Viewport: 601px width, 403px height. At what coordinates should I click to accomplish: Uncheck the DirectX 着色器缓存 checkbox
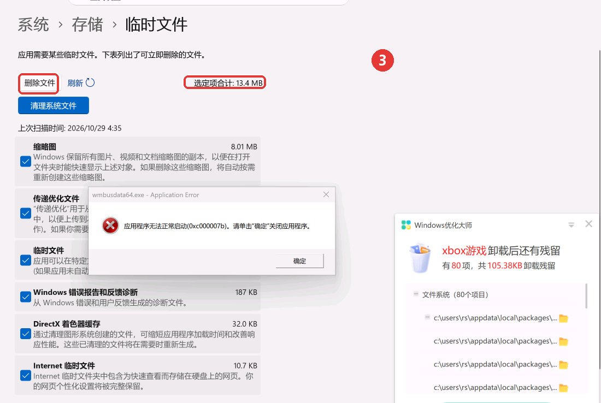(26, 334)
